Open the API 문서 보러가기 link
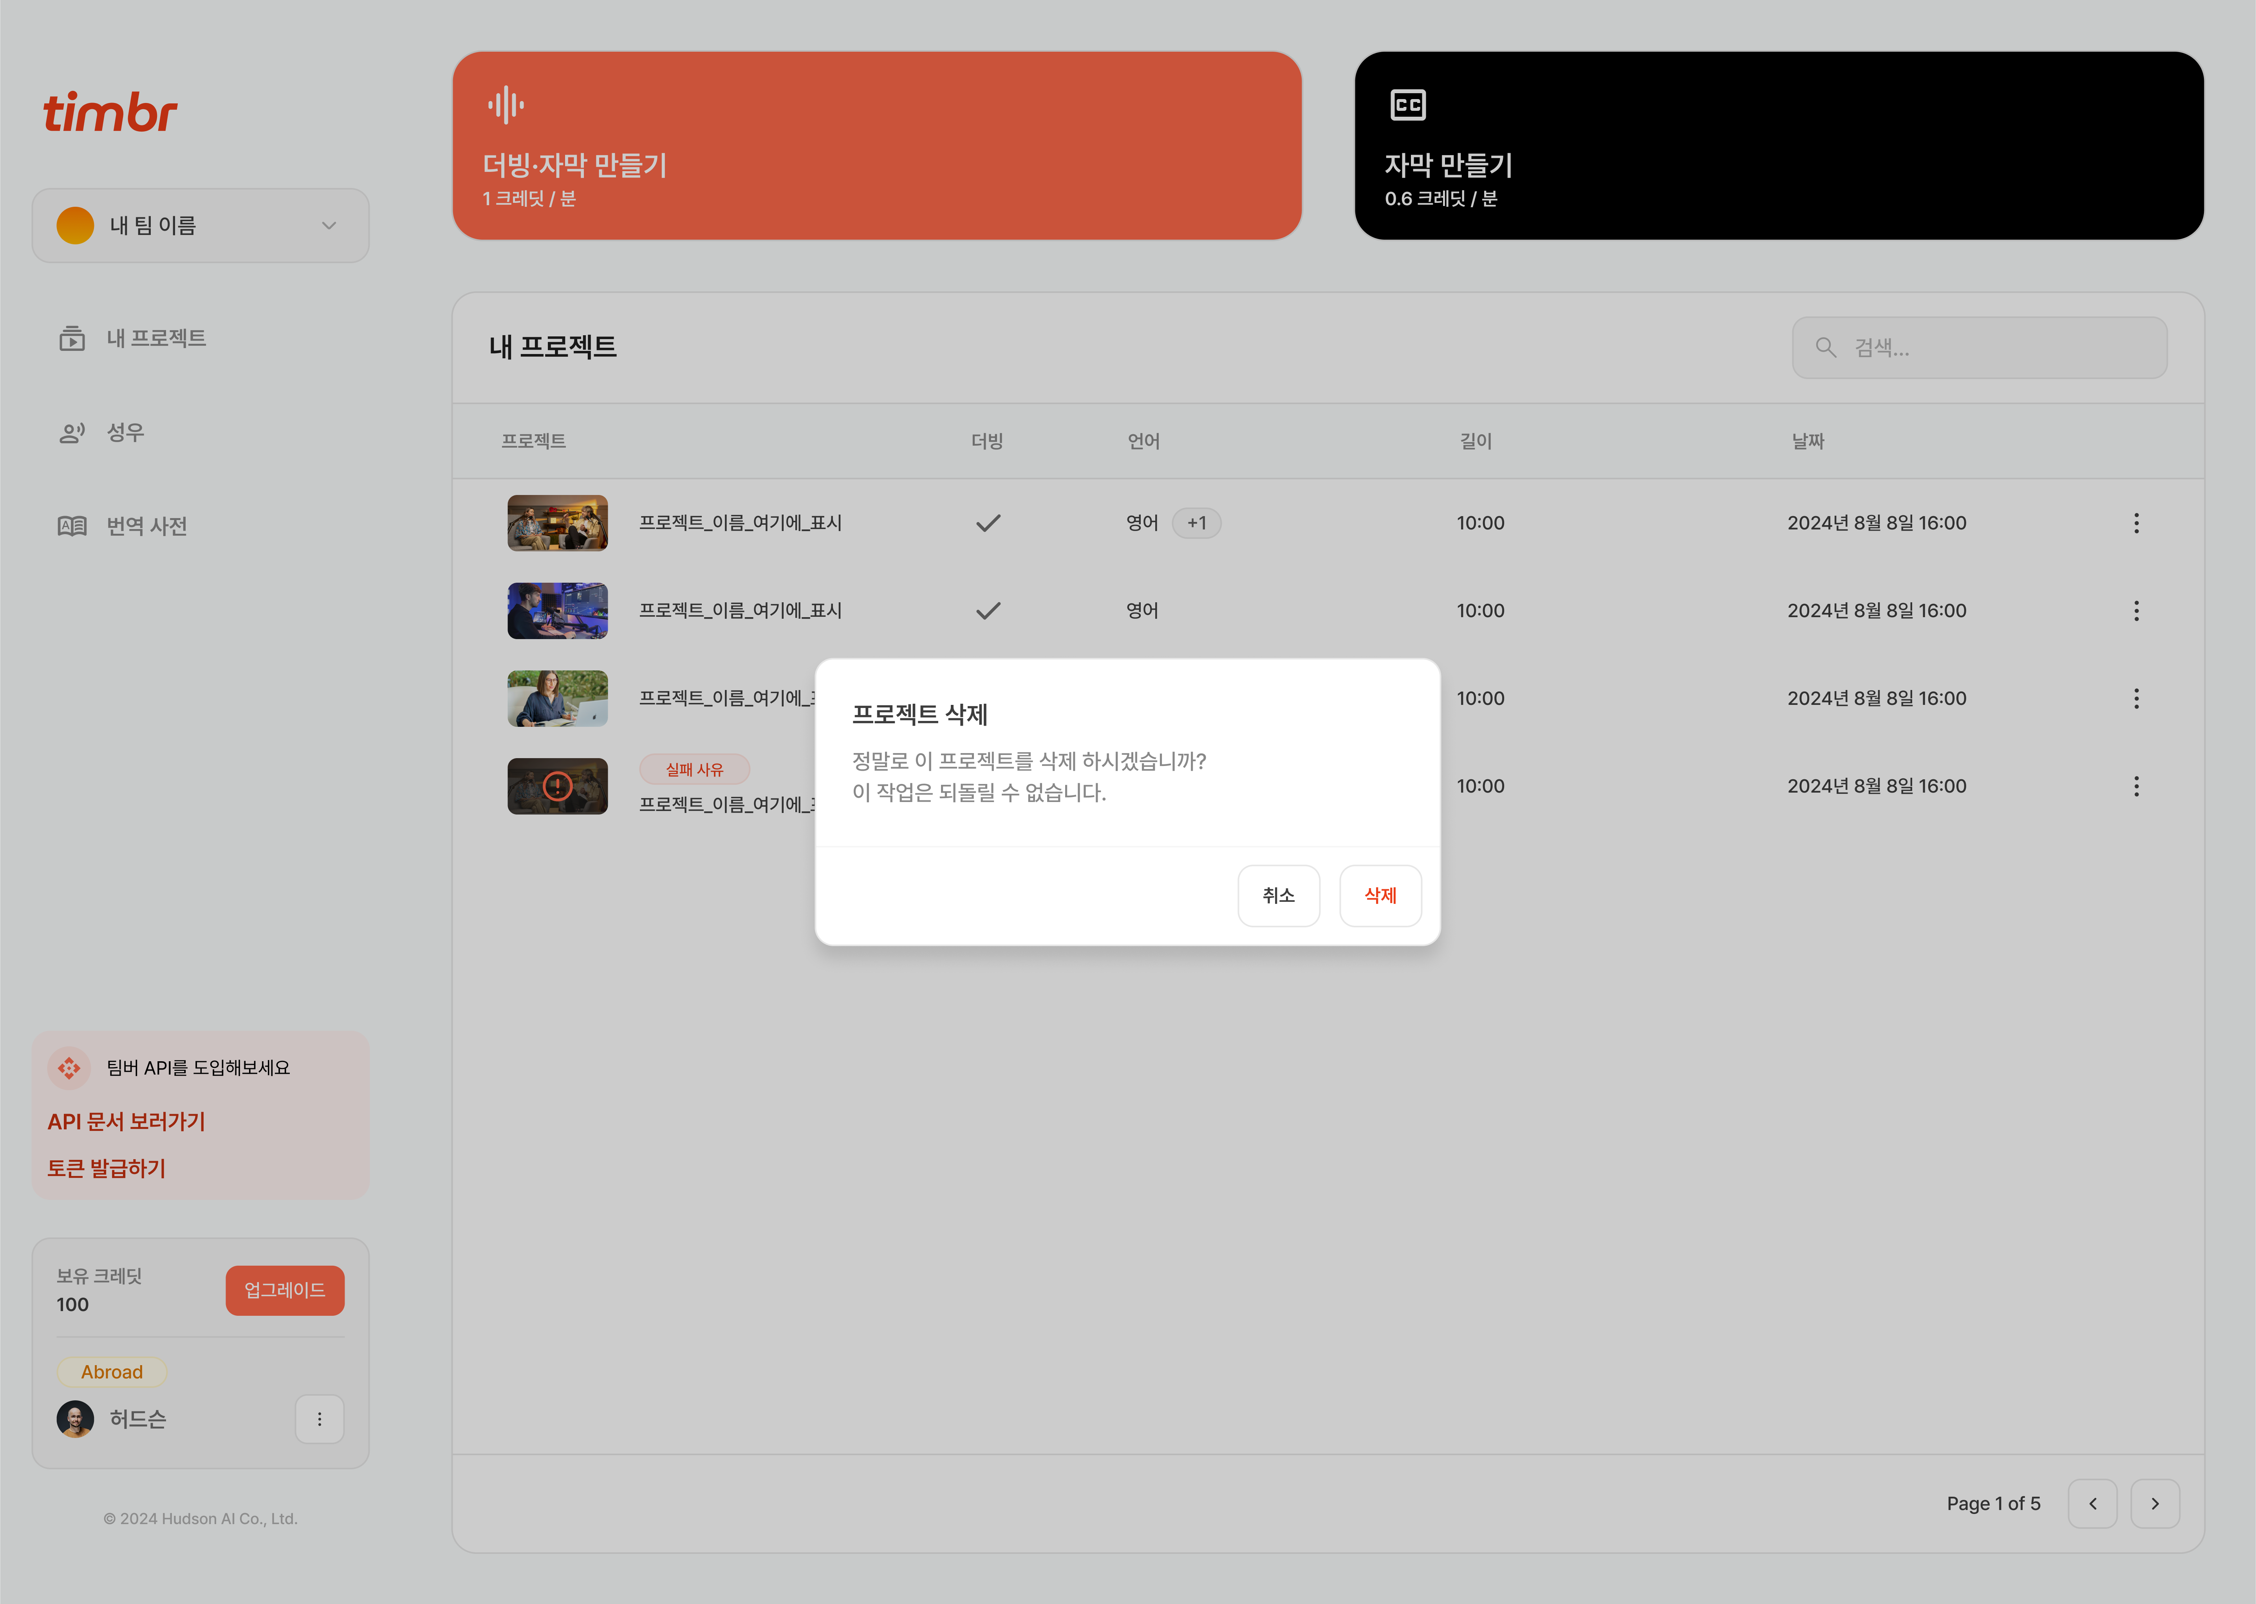2256x1604 pixels. pos(126,1122)
